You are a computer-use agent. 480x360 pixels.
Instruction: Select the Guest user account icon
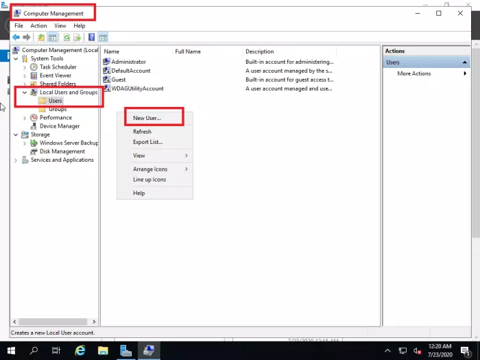pyautogui.click(x=106, y=80)
